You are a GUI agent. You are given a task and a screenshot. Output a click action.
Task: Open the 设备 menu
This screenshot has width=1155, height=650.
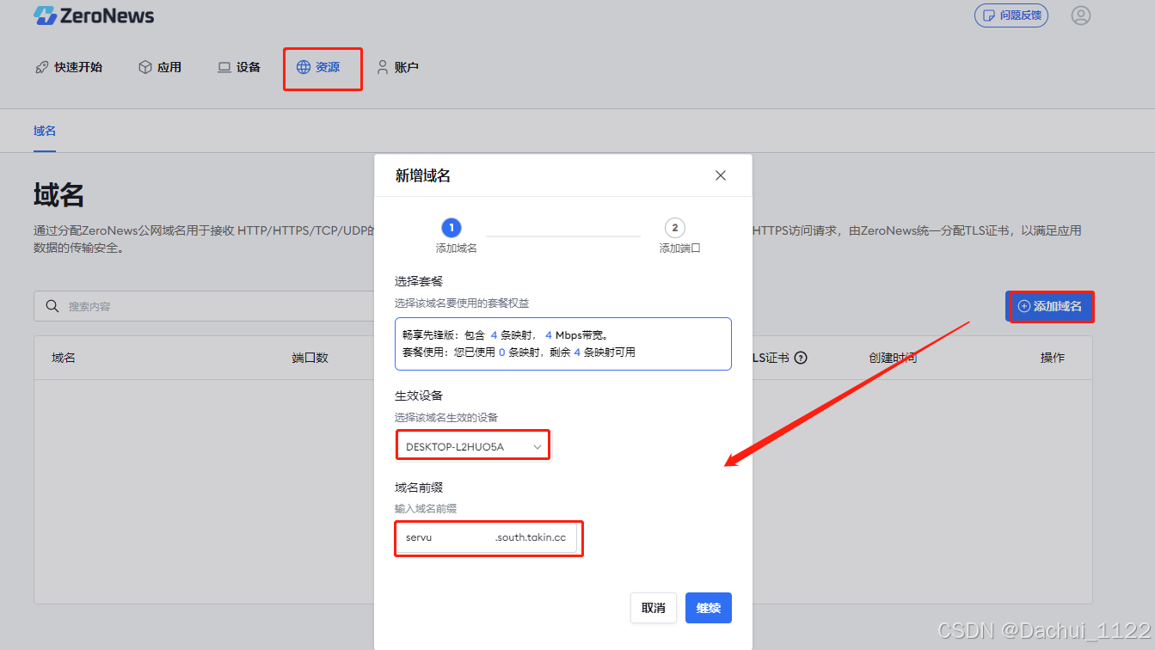[239, 67]
